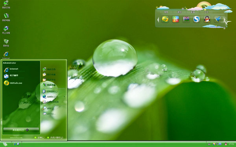Open 我的电脑 in the start menu
Image resolution: width=236 pixels, height=147 pixels.
[x=49, y=85]
